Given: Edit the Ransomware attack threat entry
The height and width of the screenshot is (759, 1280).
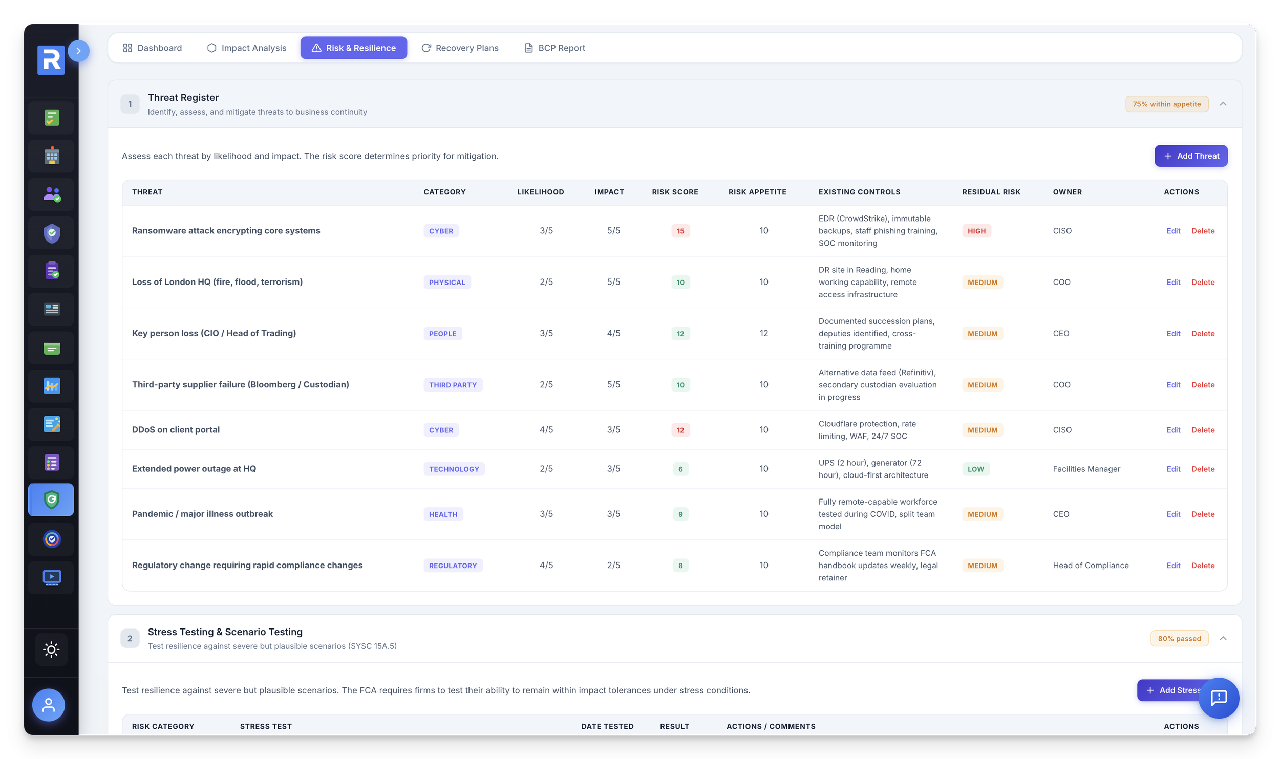Looking at the screenshot, I should point(1174,231).
